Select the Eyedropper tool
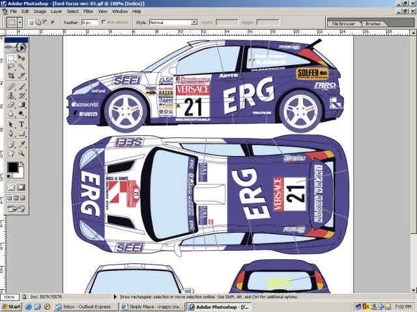Image resolution: width=417 pixels, height=312 pixels. pos(22,143)
